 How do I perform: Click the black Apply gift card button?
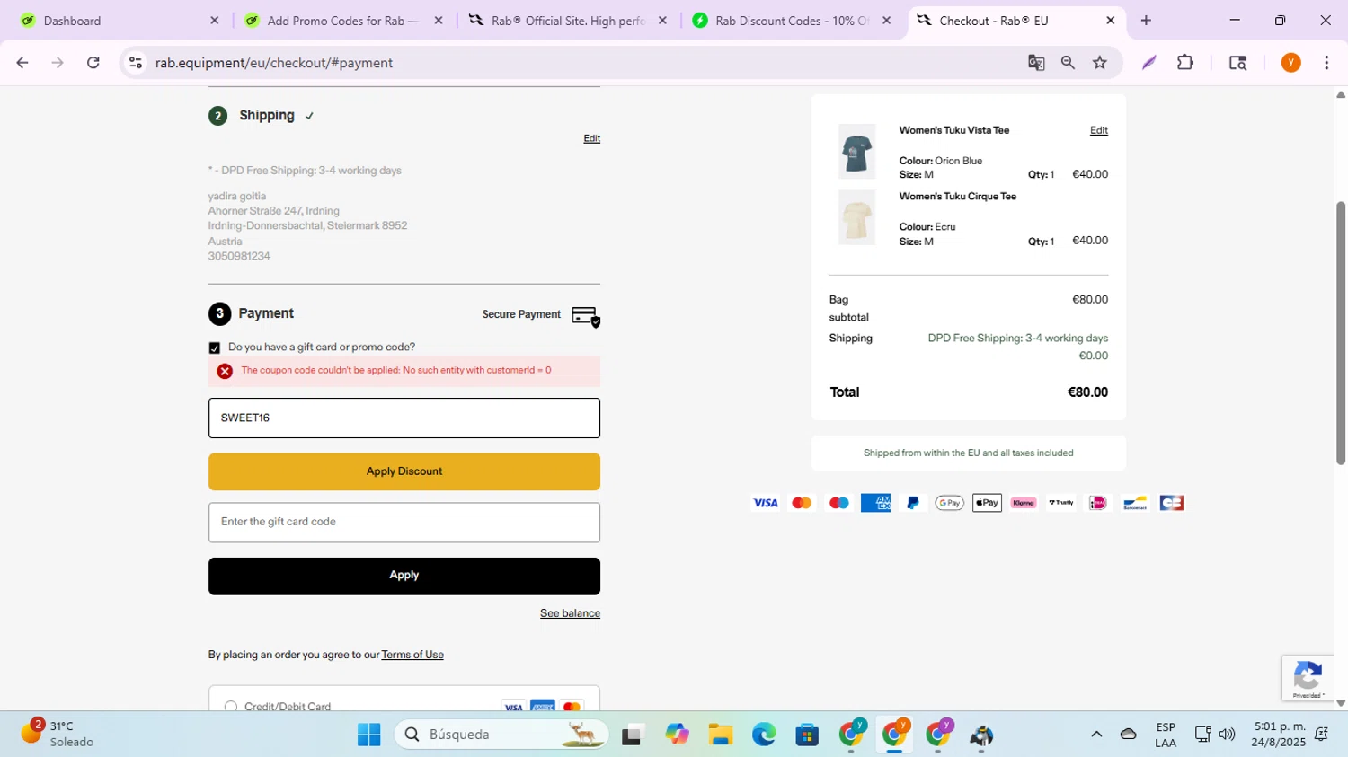point(404,576)
